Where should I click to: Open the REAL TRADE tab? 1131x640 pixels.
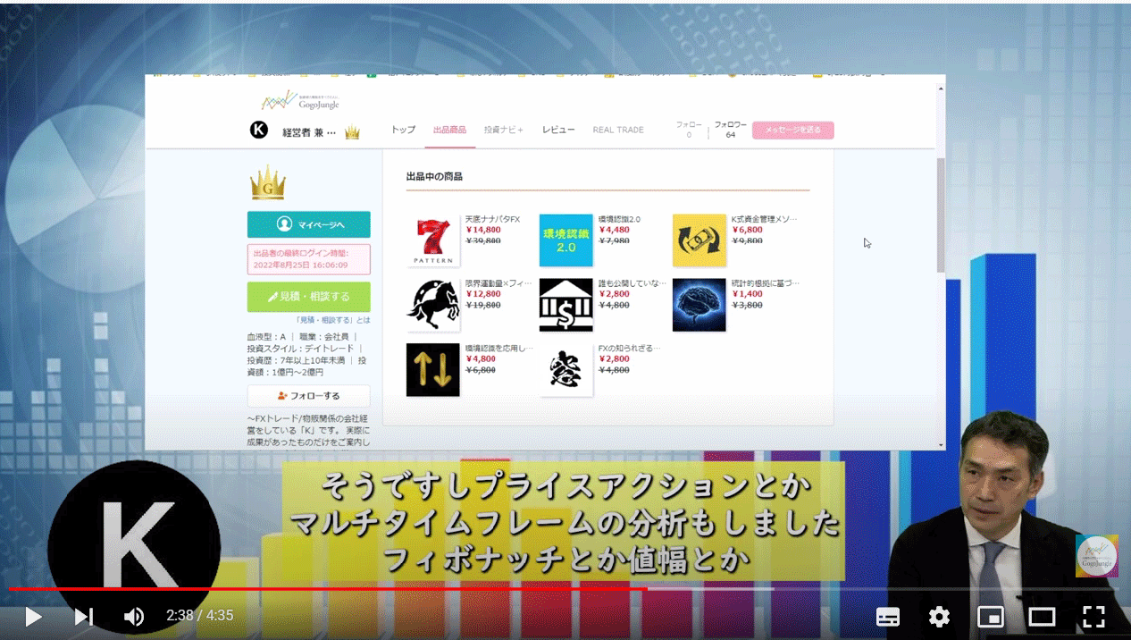(618, 131)
